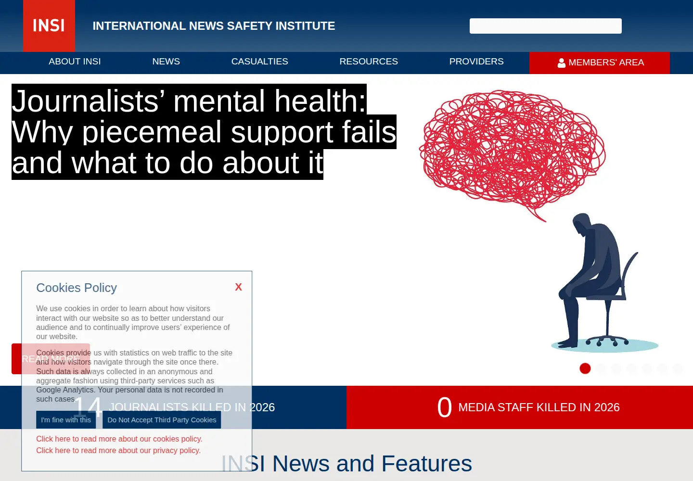
Task: Select the PROVIDERS menu item
Action: [x=476, y=62]
